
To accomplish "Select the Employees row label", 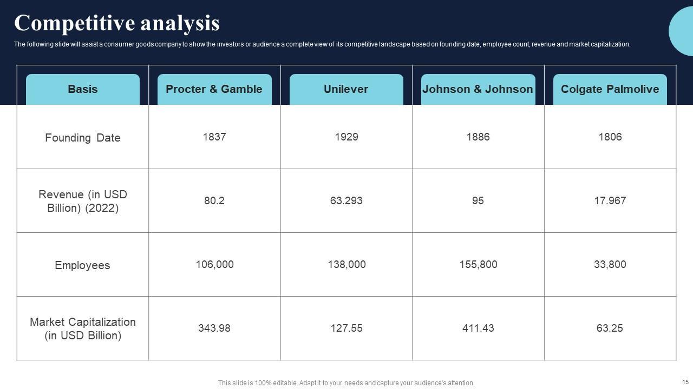I will (82, 265).
